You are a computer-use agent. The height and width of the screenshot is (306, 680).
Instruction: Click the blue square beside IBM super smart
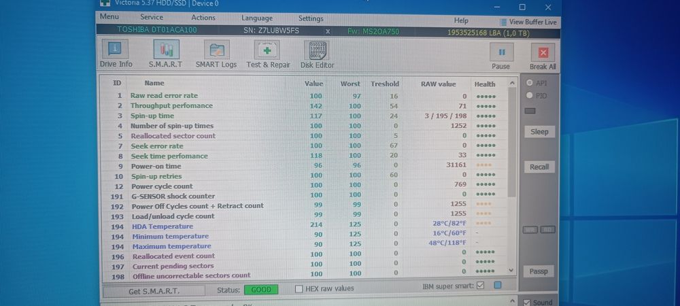(498, 285)
